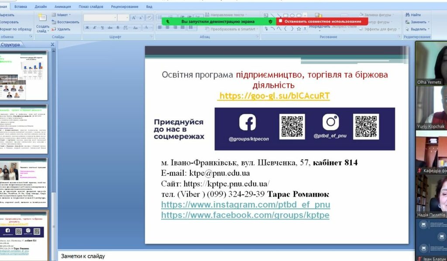Screen dimensions: 447x261
Task: Close the slides panel with X
Action: (52, 45)
